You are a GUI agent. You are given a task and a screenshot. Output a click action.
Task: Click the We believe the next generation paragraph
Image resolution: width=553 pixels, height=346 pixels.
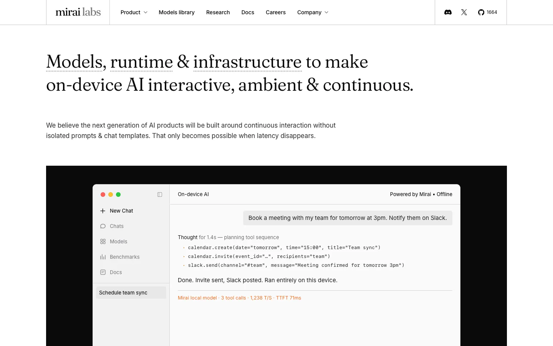pyautogui.click(x=191, y=131)
